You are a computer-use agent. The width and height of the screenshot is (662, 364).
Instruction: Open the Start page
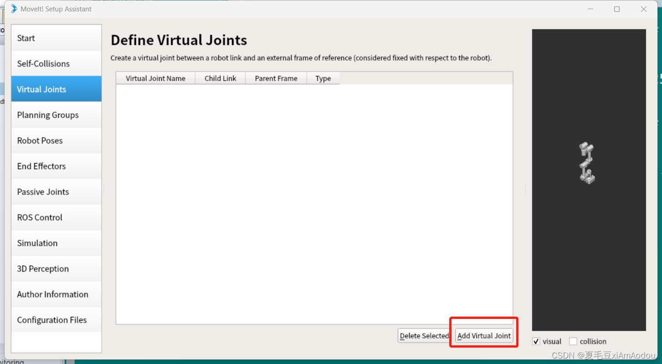(56, 38)
